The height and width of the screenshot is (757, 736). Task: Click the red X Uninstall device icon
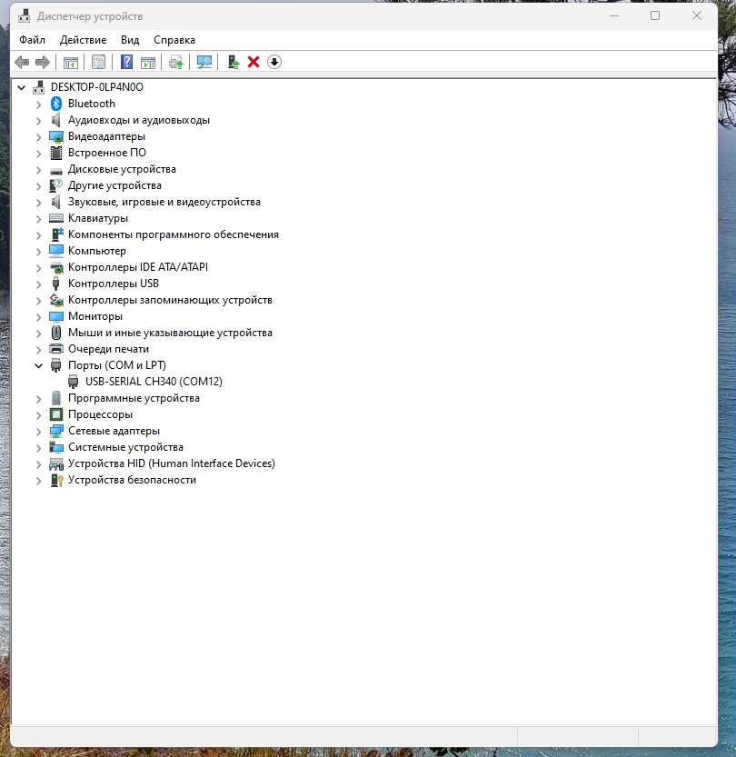[254, 62]
